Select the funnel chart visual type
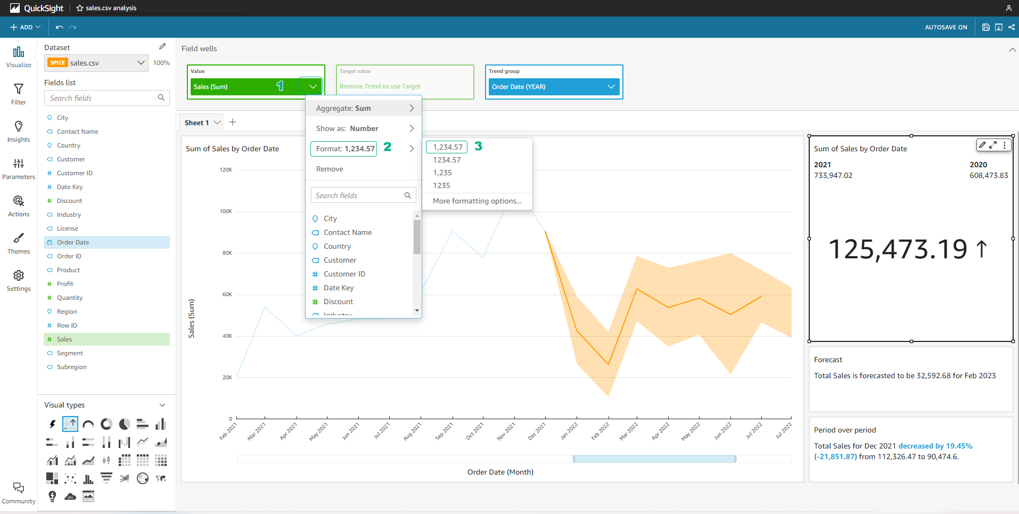The width and height of the screenshot is (1019, 514). click(106, 478)
